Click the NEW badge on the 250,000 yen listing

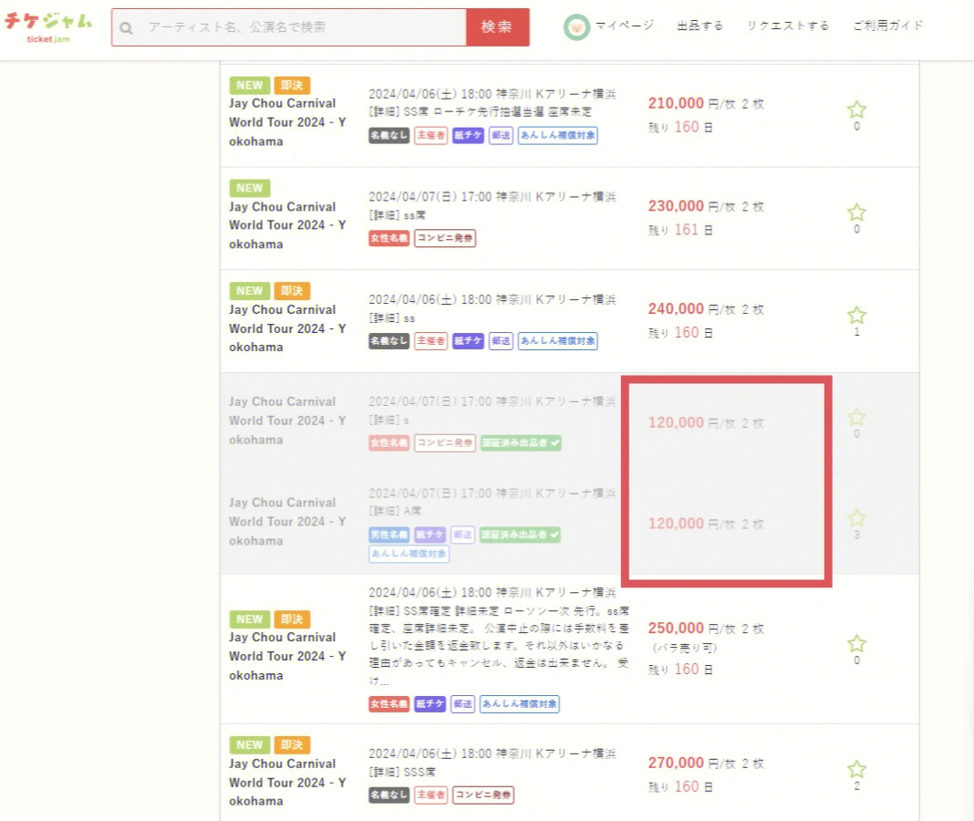click(x=250, y=619)
